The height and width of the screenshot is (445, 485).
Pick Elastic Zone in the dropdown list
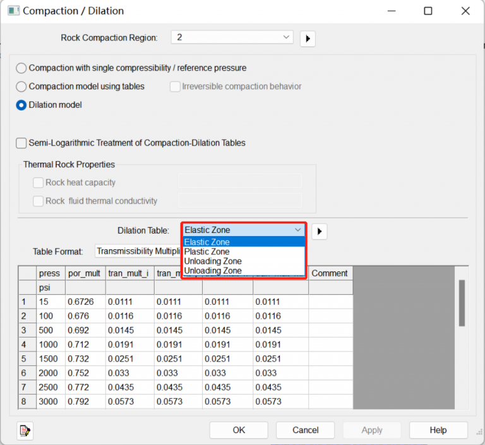coord(207,242)
